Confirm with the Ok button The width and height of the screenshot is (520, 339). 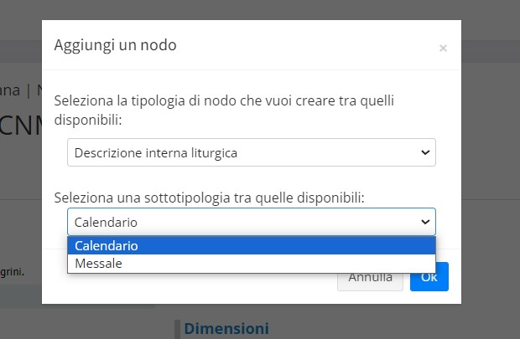point(429,277)
